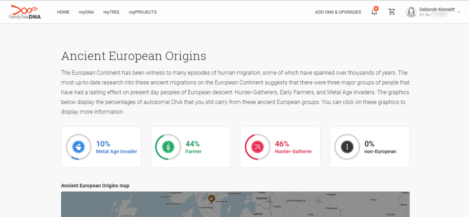
Task: Click the orange map location marker
Action: tap(211, 199)
